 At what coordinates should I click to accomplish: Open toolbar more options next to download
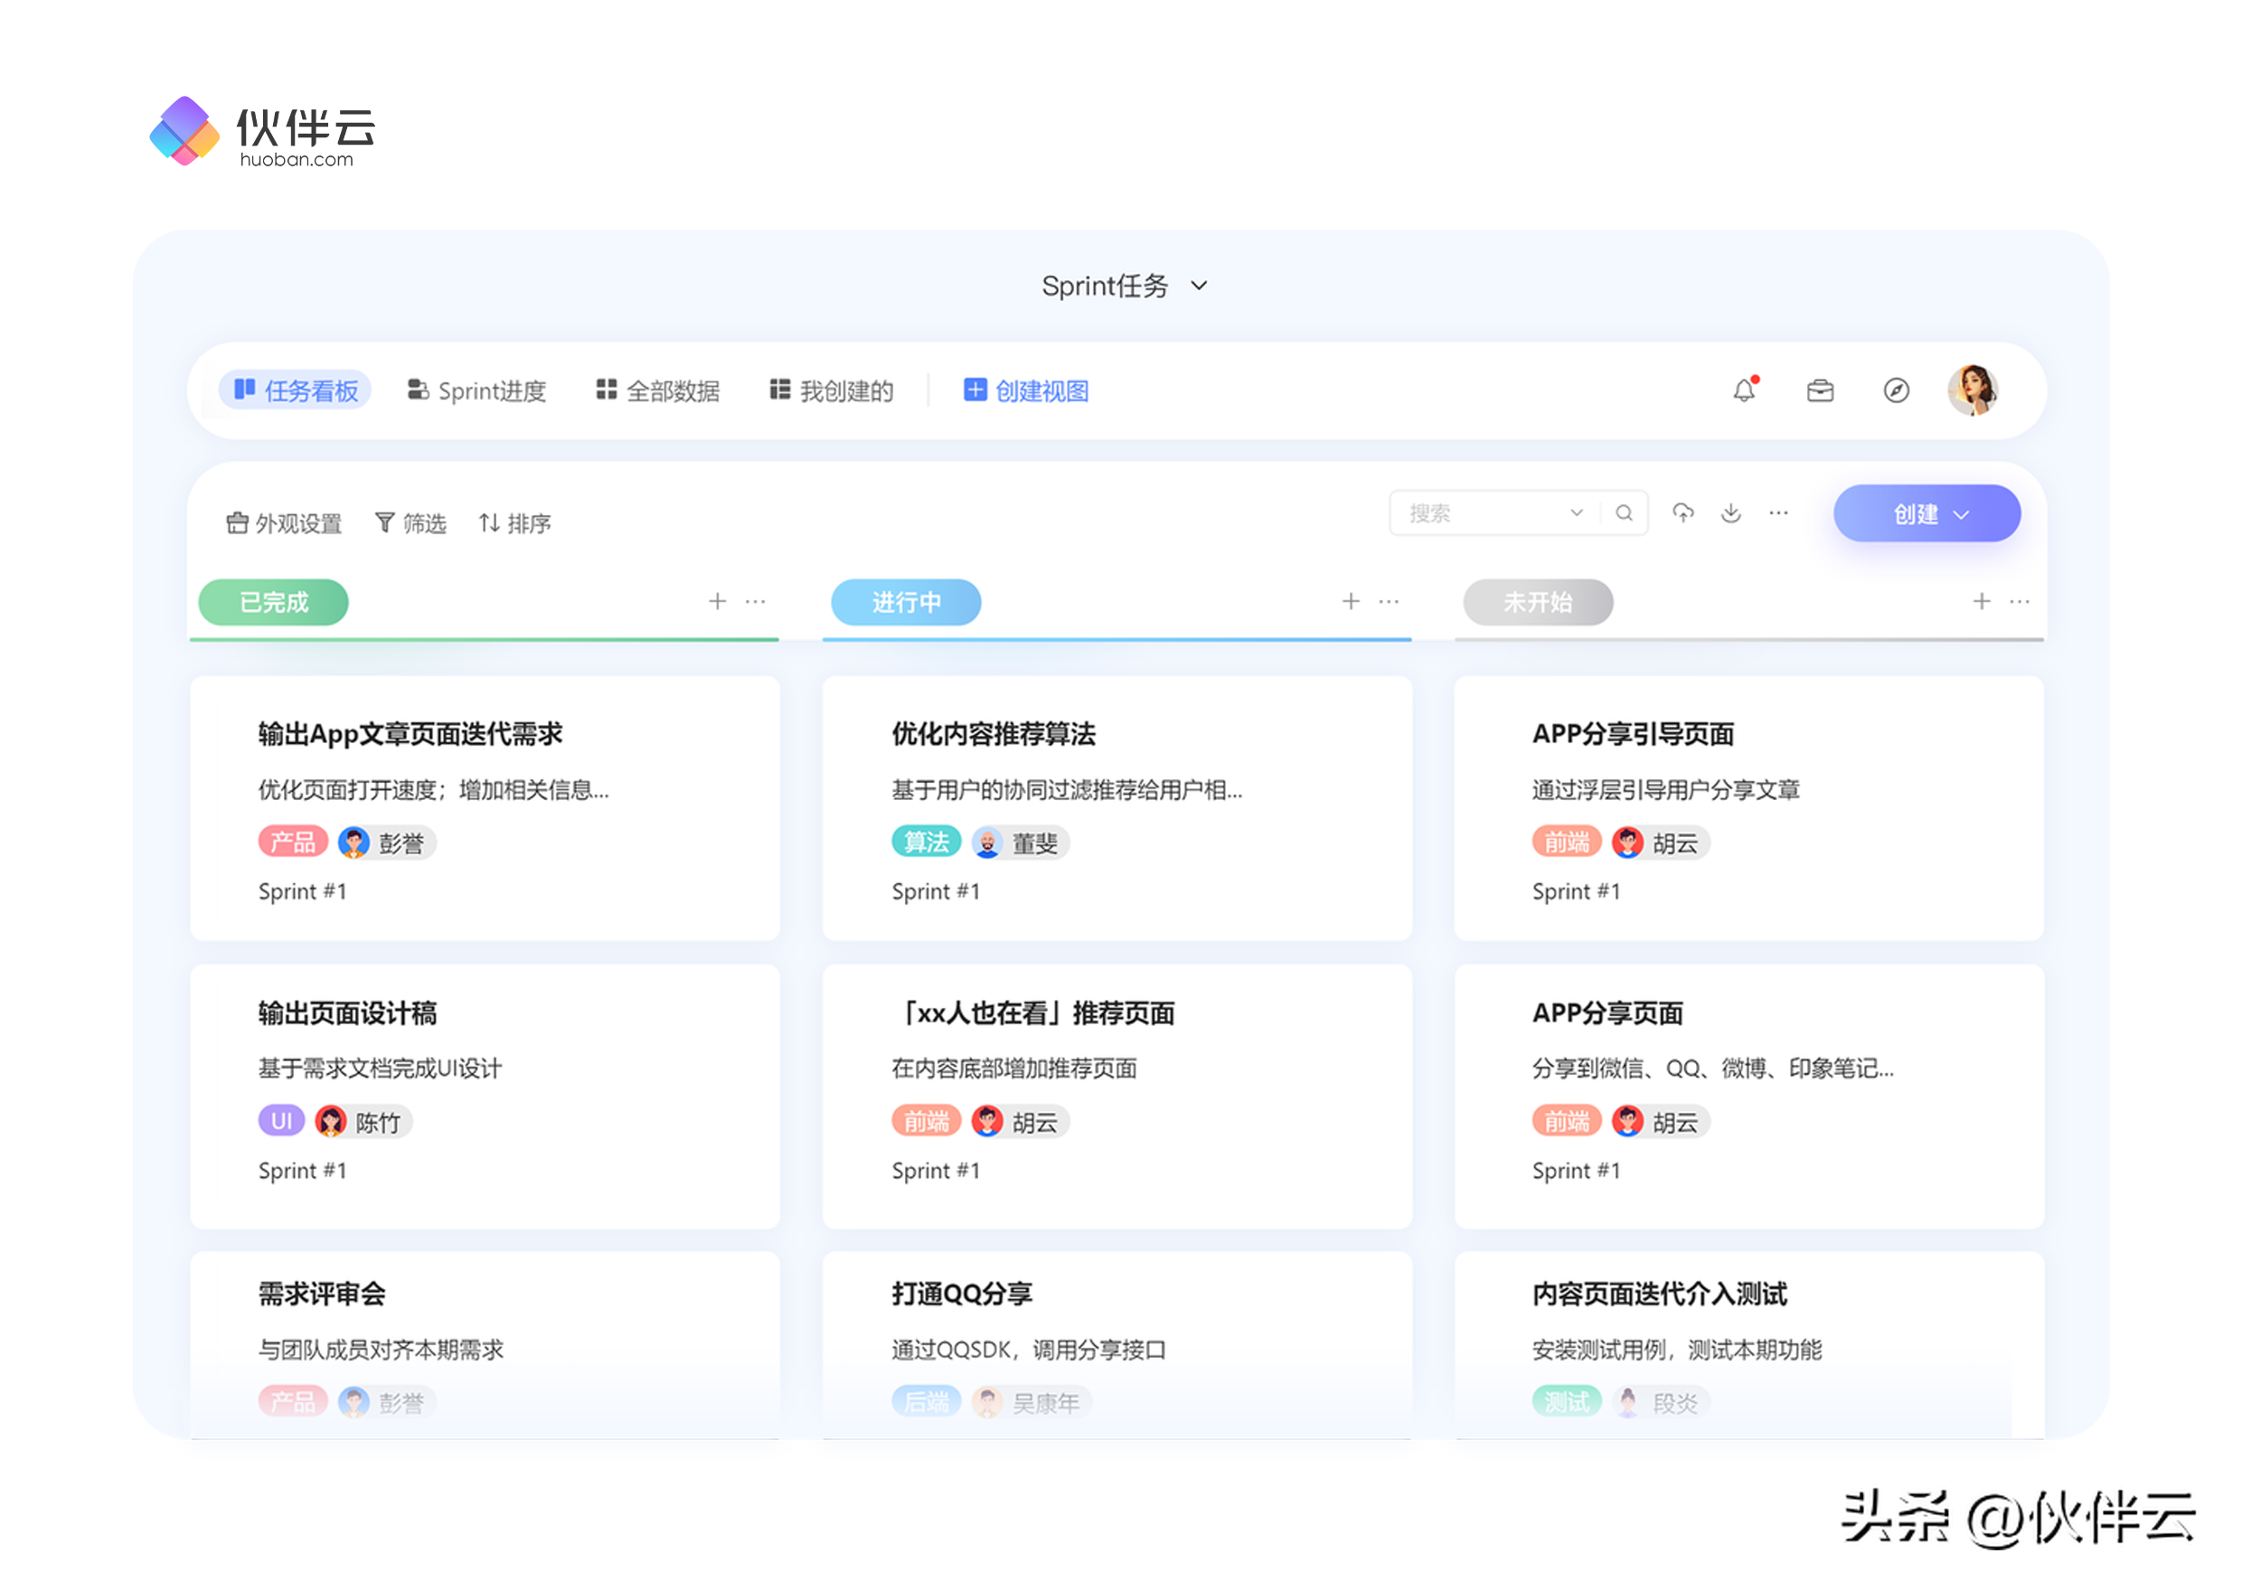1779,513
